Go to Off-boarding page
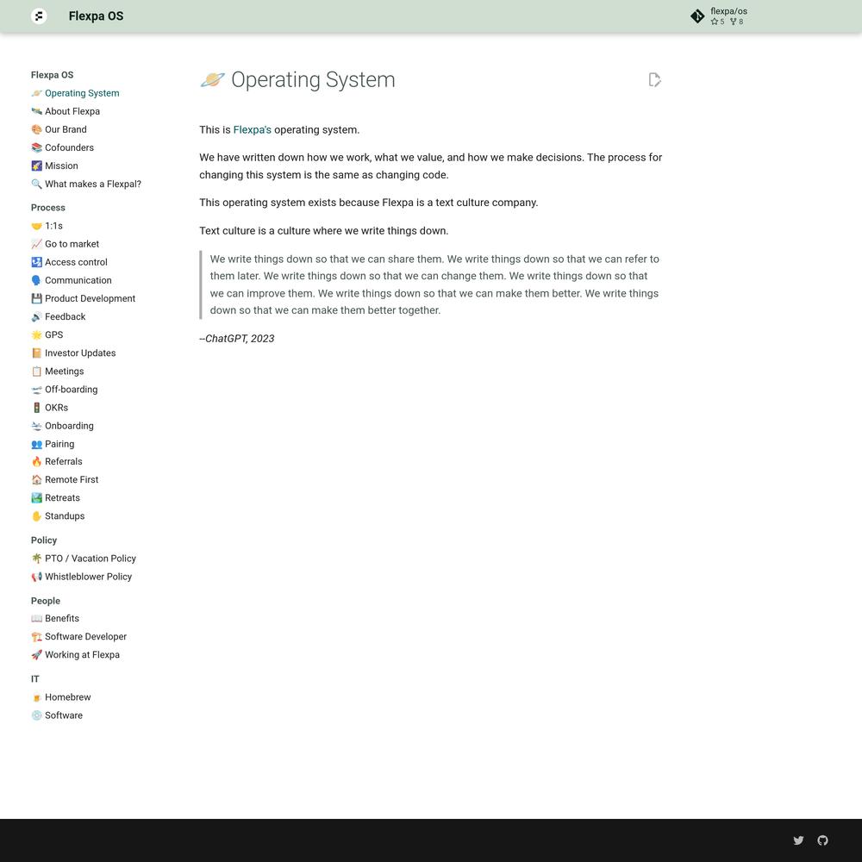 tap(65, 389)
